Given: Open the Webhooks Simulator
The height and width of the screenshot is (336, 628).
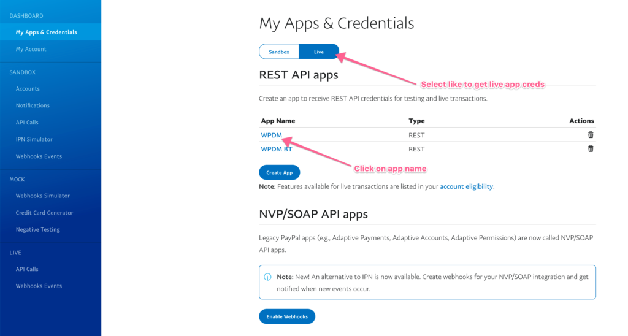Looking at the screenshot, I should pyautogui.click(x=43, y=196).
